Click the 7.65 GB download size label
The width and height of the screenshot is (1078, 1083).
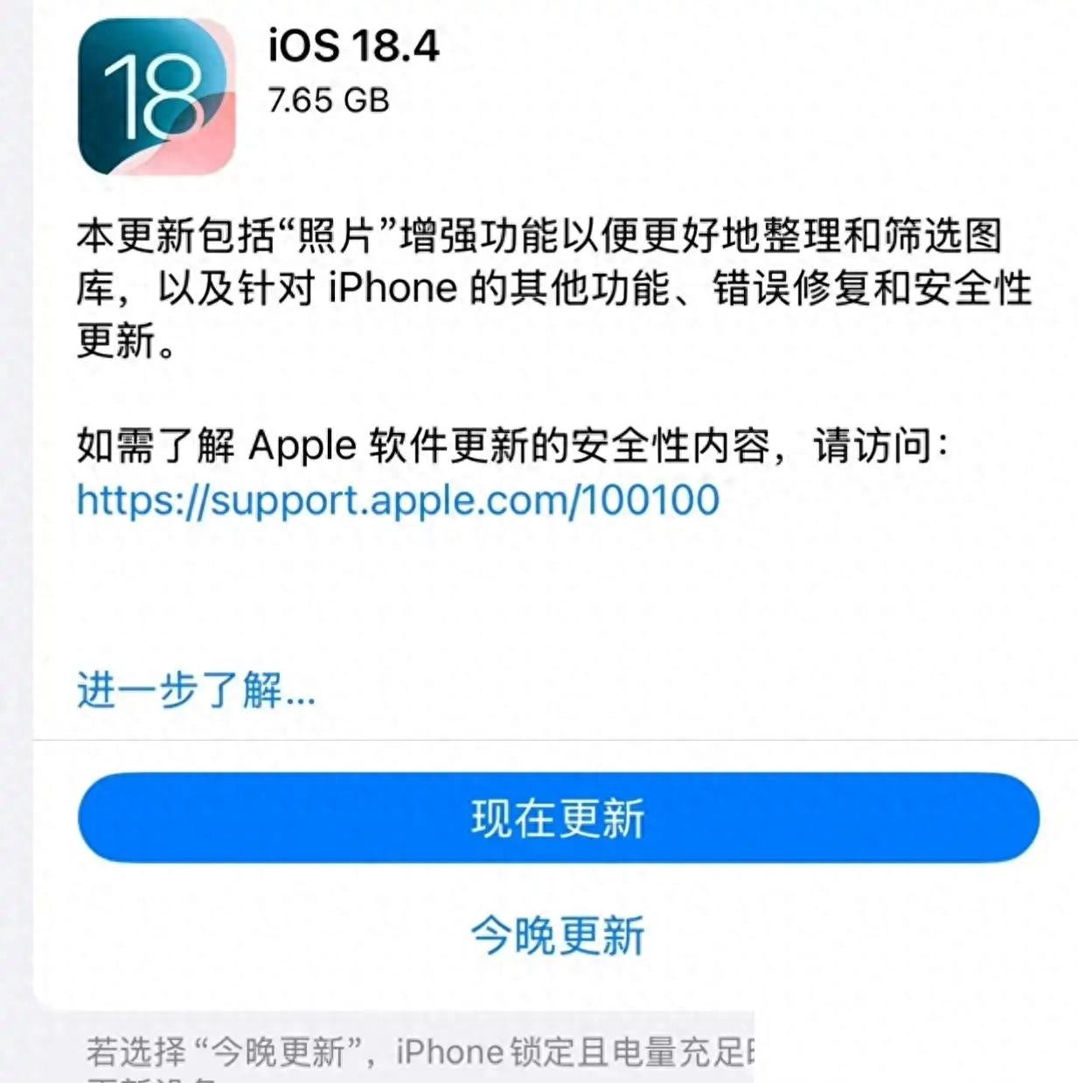click(329, 101)
